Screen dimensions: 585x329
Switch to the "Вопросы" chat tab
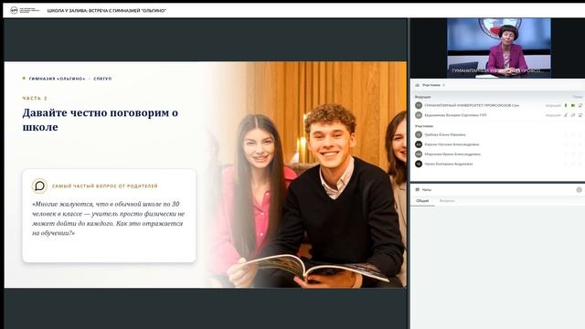[x=447, y=201]
